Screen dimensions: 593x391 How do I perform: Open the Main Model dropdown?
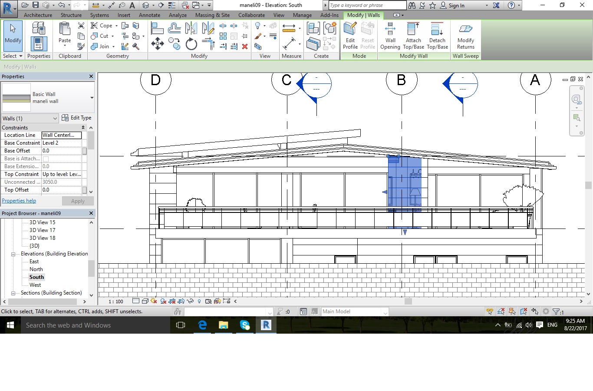coord(385,311)
